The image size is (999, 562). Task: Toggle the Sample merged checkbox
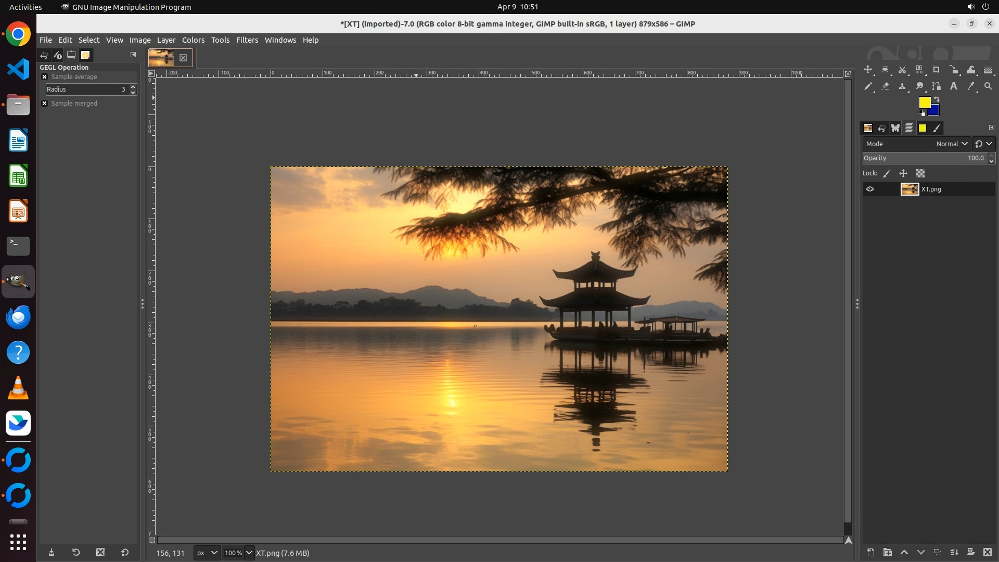click(45, 104)
